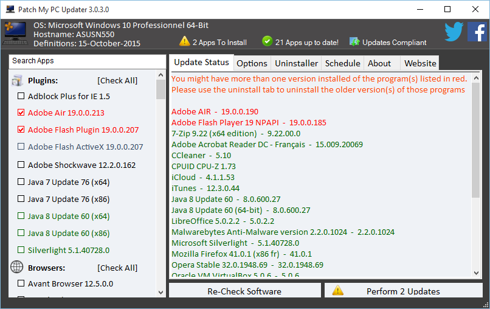Click status pane scrollbar down arrow
This screenshot has width=490, height=309.
tap(476, 273)
